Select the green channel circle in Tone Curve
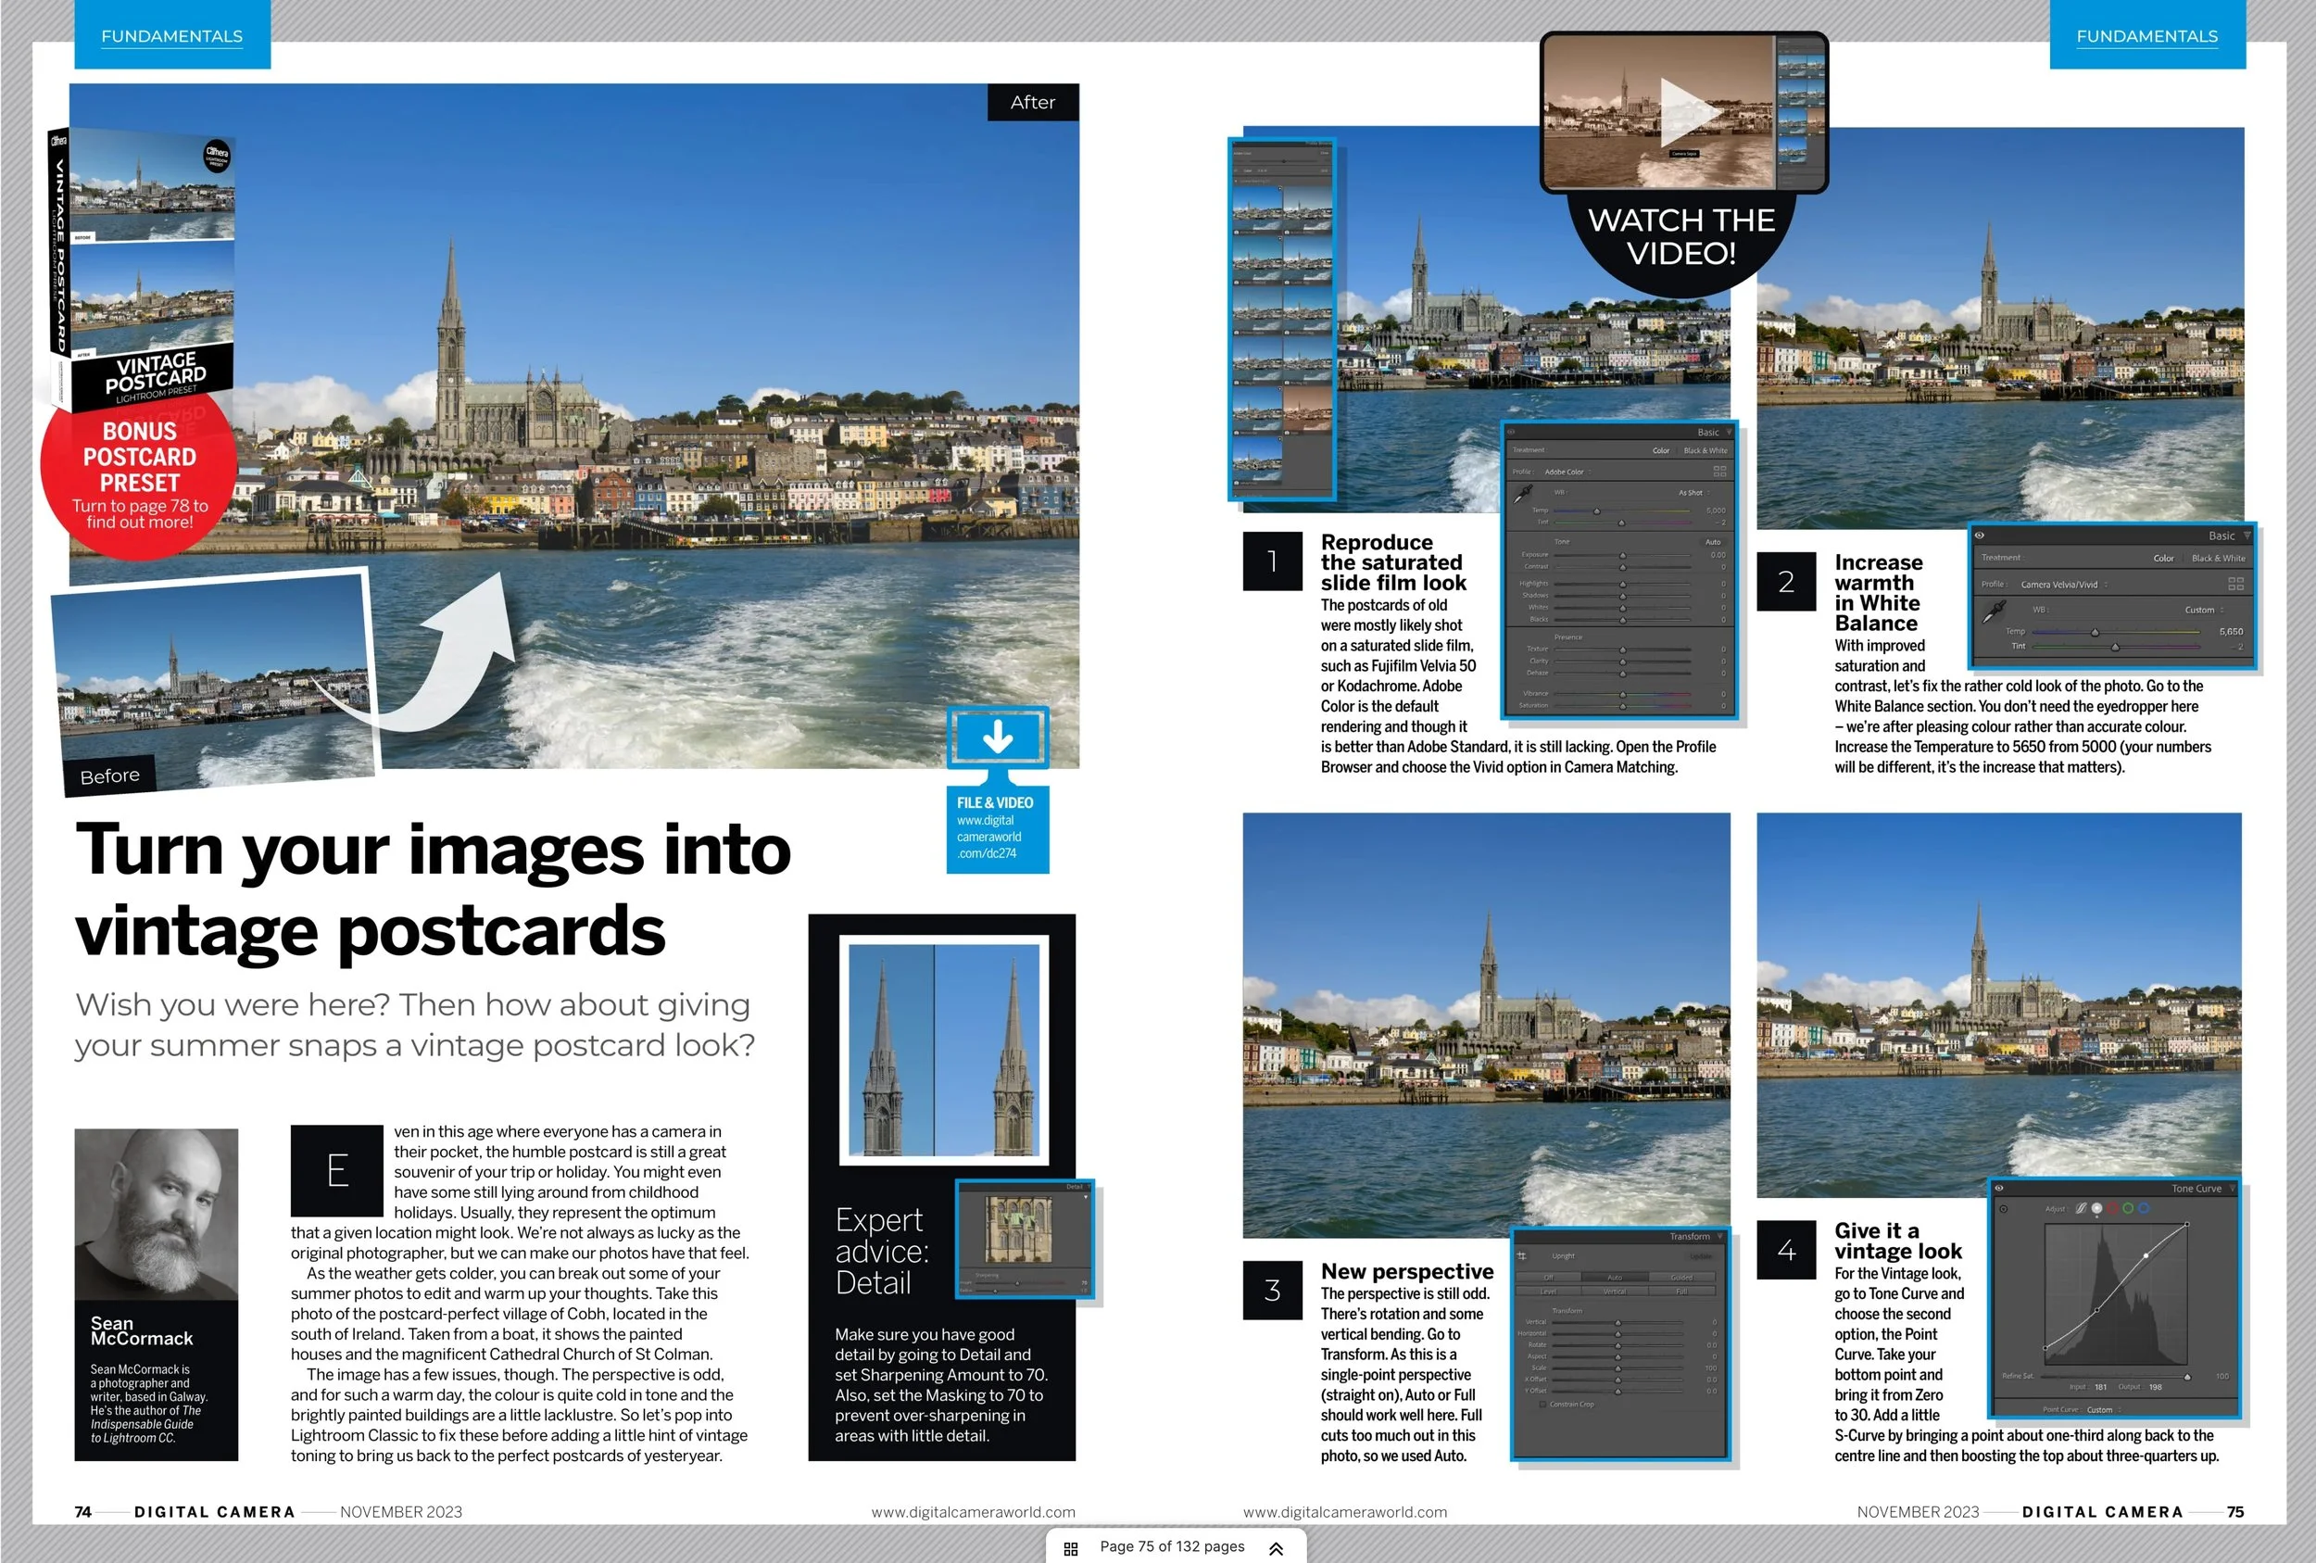The height and width of the screenshot is (1563, 2316). pyautogui.click(x=2128, y=1208)
